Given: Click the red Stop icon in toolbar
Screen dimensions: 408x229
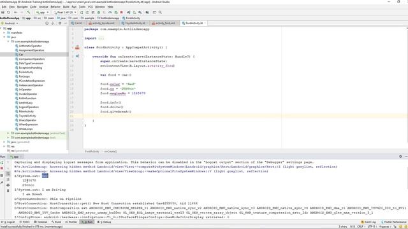Looking at the screenshot, I should [x=121, y=12].
